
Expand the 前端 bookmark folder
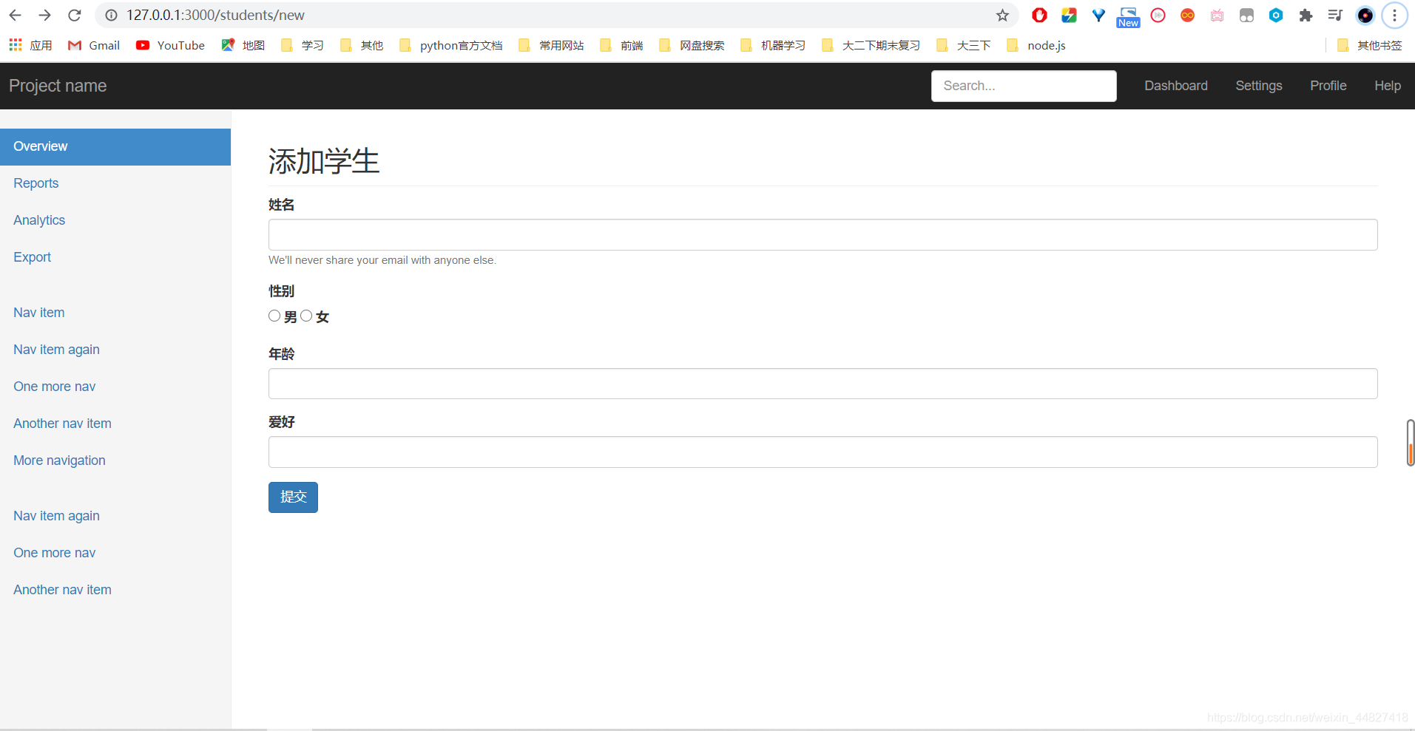621,45
